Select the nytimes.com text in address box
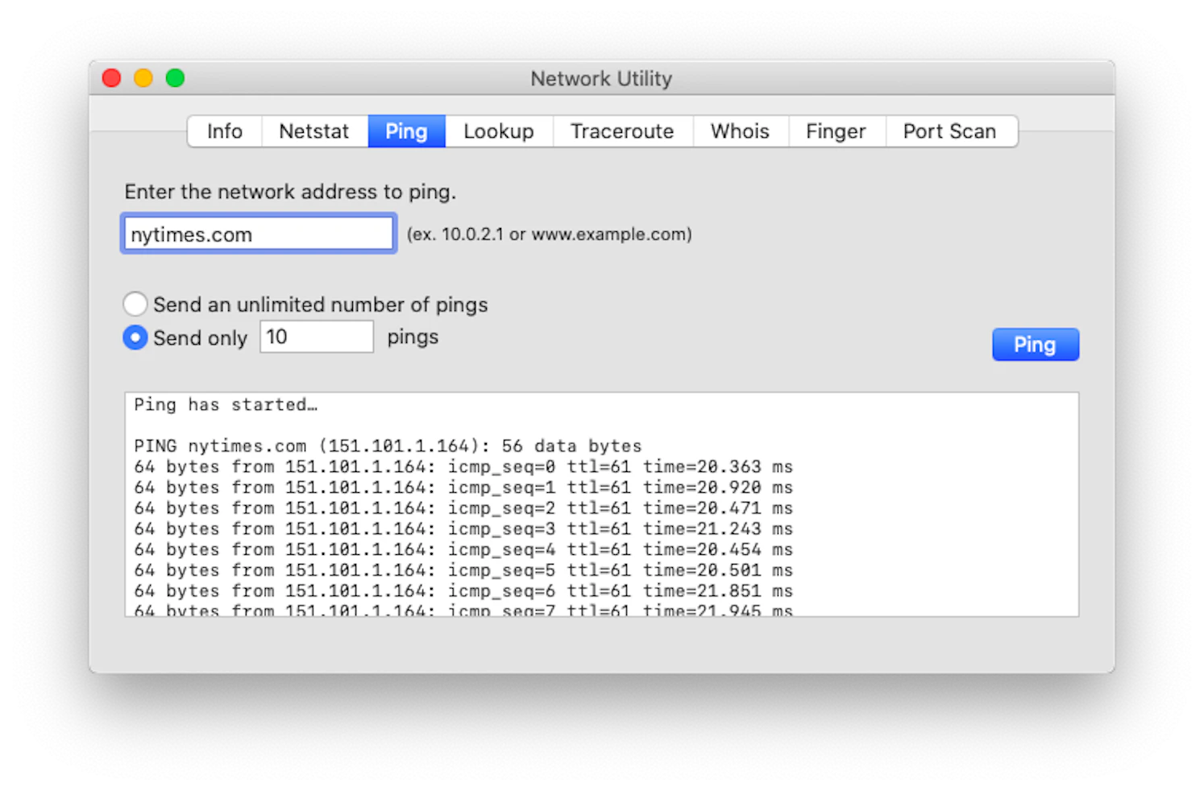Screen dimensions: 1204x791 coord(193,234)
